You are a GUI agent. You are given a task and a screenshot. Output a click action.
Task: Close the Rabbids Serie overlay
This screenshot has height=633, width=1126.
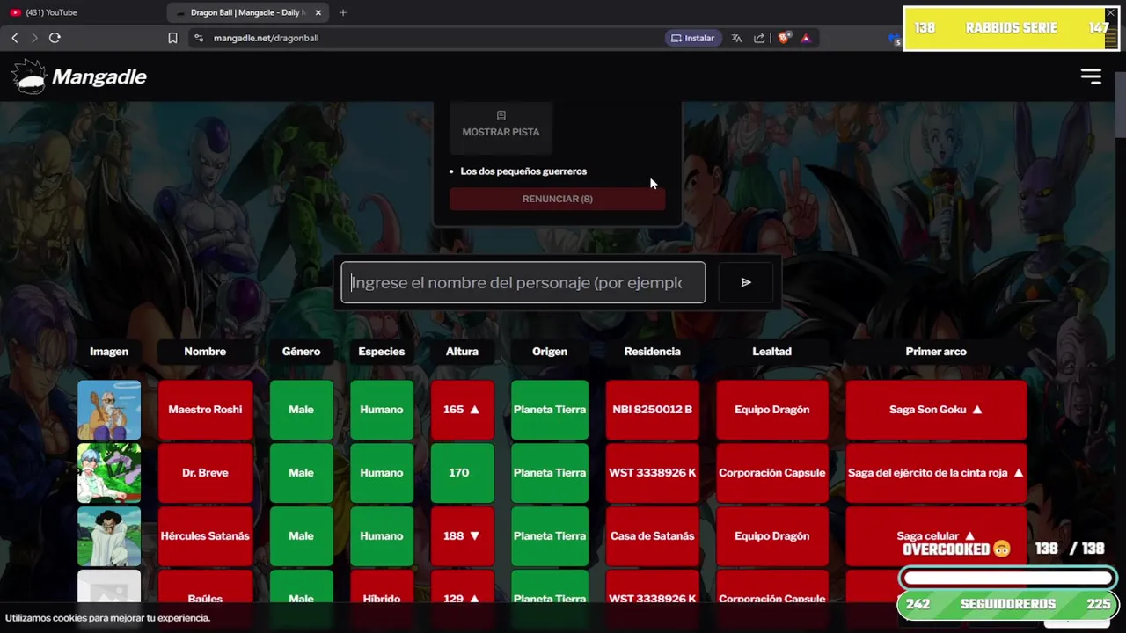pos(1110,13)
